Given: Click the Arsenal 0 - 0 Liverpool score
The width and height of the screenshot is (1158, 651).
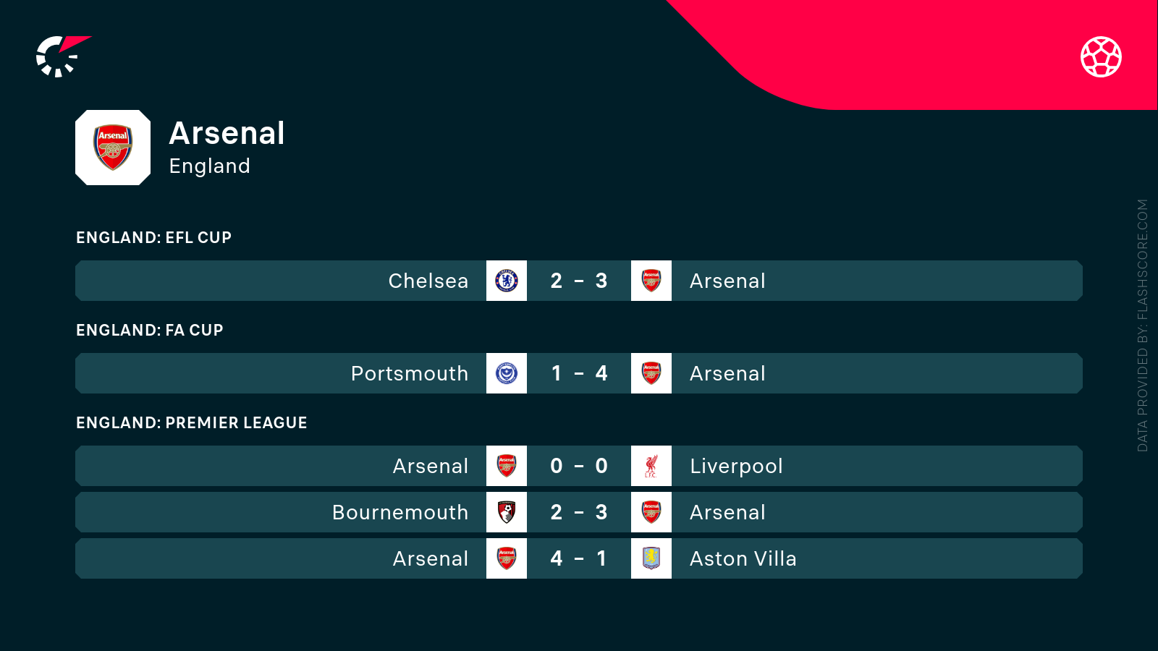Looking at the screenshot, I should 579,466.
